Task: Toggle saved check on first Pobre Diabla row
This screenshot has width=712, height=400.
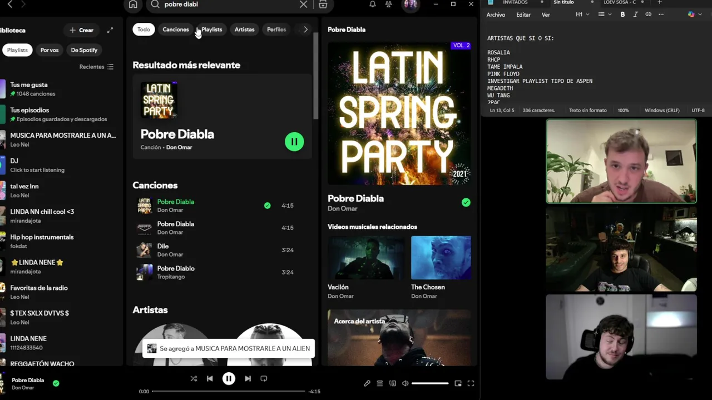Action: click(x=268, y=206)
